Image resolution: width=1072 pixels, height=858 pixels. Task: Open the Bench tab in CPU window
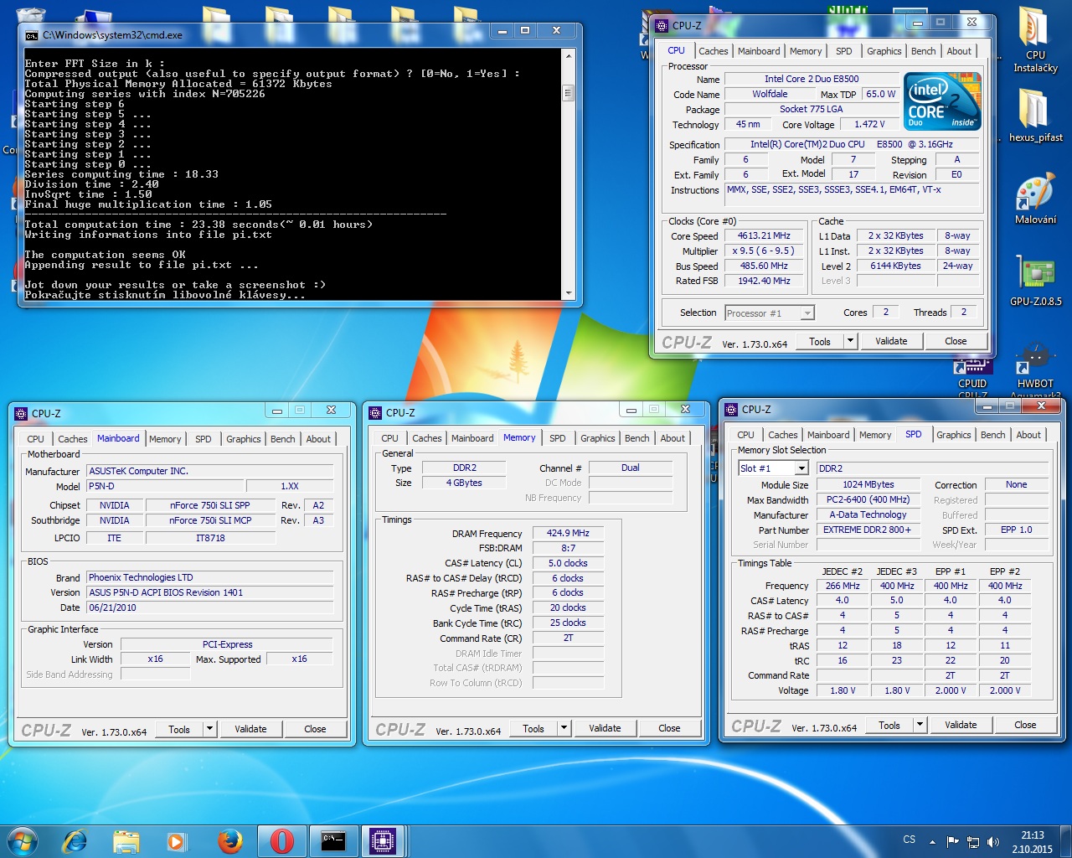point(923,51)
